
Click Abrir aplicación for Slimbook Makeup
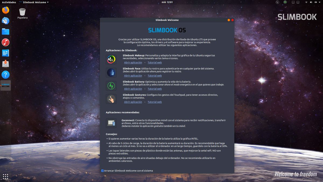(133, 63)
